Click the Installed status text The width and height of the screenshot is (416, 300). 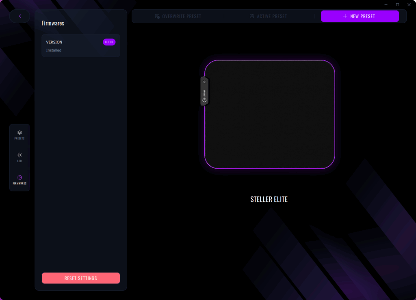pyautogui.click(x=54, y=50)
